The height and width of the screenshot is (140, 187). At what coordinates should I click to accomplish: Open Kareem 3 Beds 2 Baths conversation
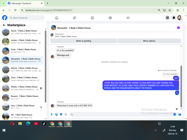[22, 97]
